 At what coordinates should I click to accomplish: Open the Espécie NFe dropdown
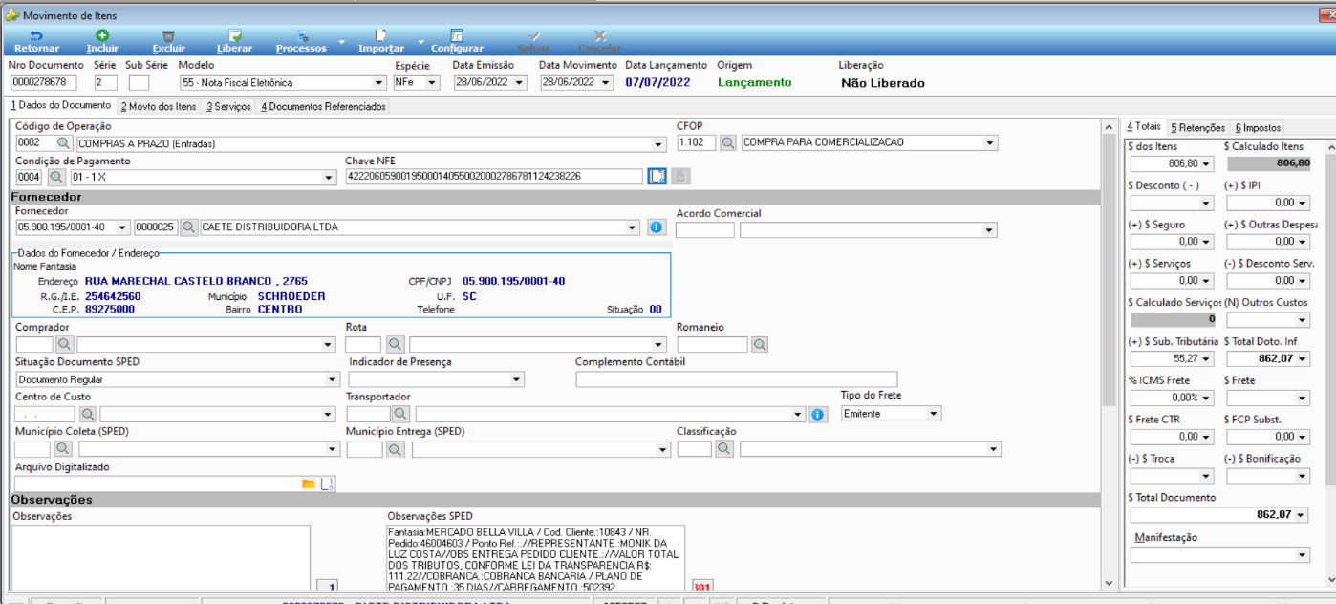pyautogui.click(x=432, y=83)
